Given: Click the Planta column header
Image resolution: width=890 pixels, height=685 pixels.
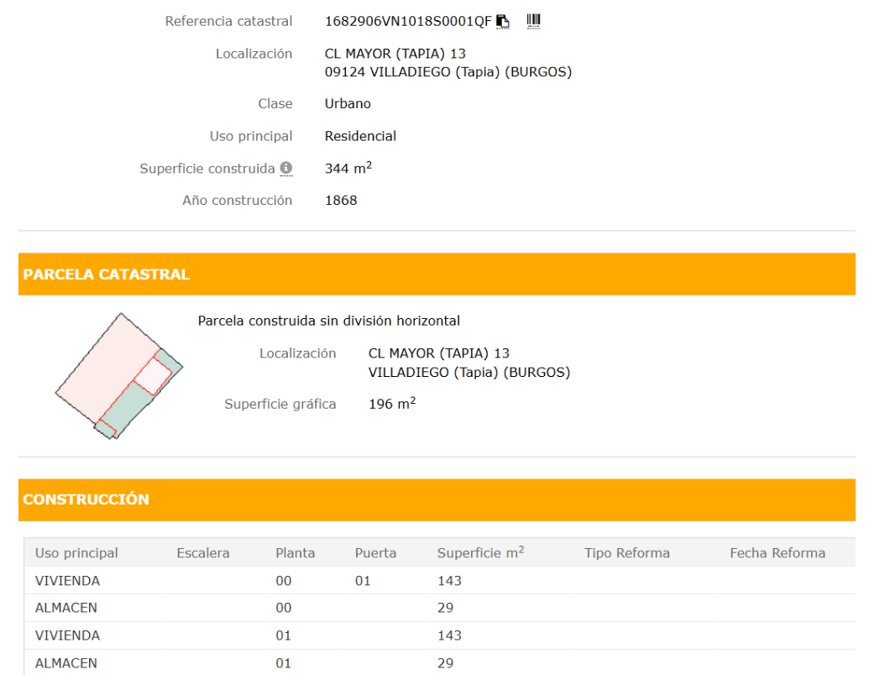Looking at the screenshot, I should [x=295, y=553].
